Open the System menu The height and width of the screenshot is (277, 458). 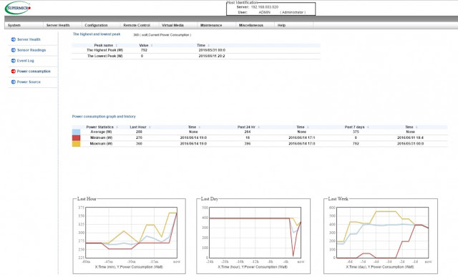[x=14, y=26]
